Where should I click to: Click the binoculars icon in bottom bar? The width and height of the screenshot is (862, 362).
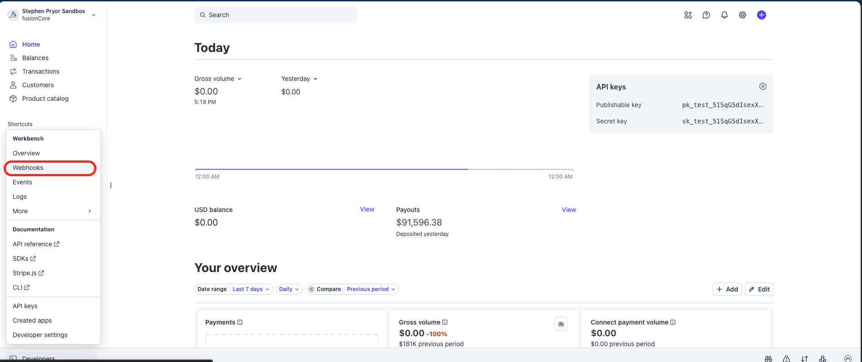click(768, 358)
